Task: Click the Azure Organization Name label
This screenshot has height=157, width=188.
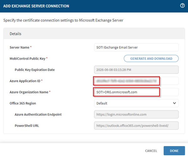Action: point(30,92)
